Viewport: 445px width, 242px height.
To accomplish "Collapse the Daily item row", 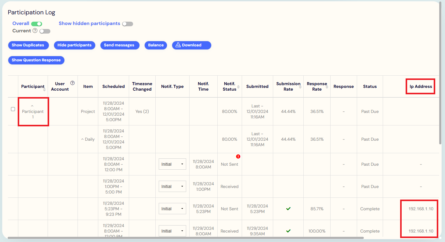I will point(82,139).
